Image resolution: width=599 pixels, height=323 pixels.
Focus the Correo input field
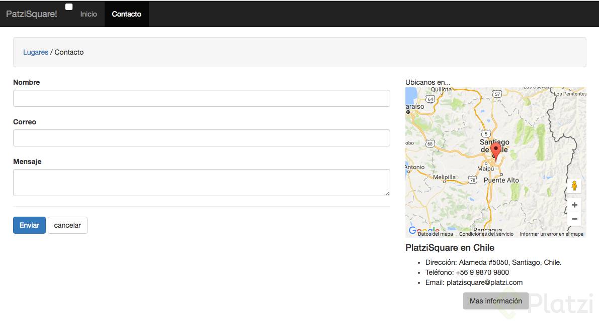click(x=201, y=138)
